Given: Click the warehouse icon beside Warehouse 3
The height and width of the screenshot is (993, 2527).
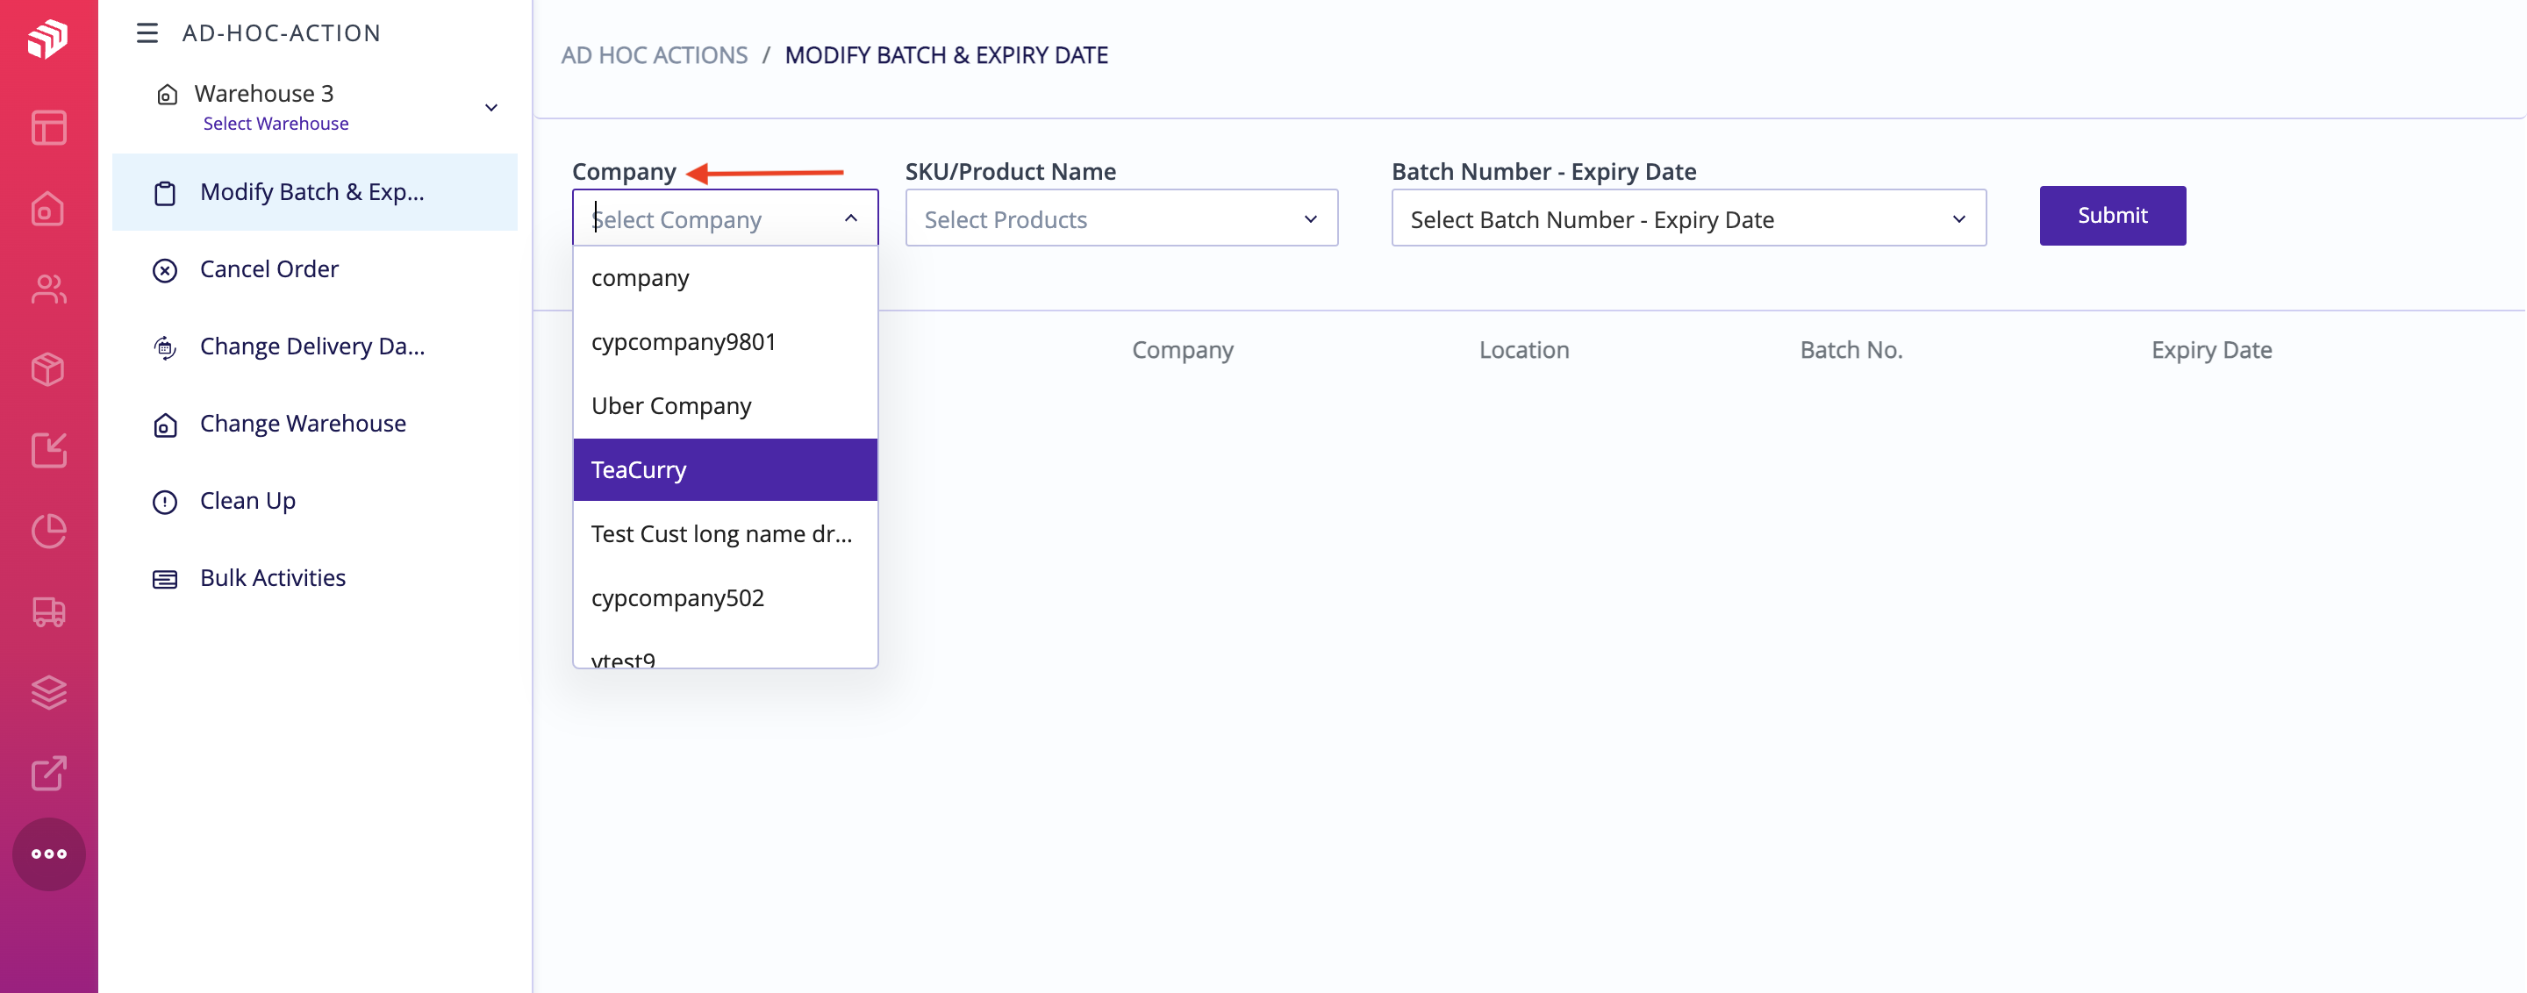Looking at the screenshot, I should (x=167, y=95).
